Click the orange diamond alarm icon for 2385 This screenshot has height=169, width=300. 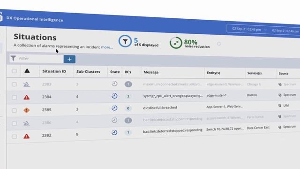pyautogui.click(x=26, y=110)
